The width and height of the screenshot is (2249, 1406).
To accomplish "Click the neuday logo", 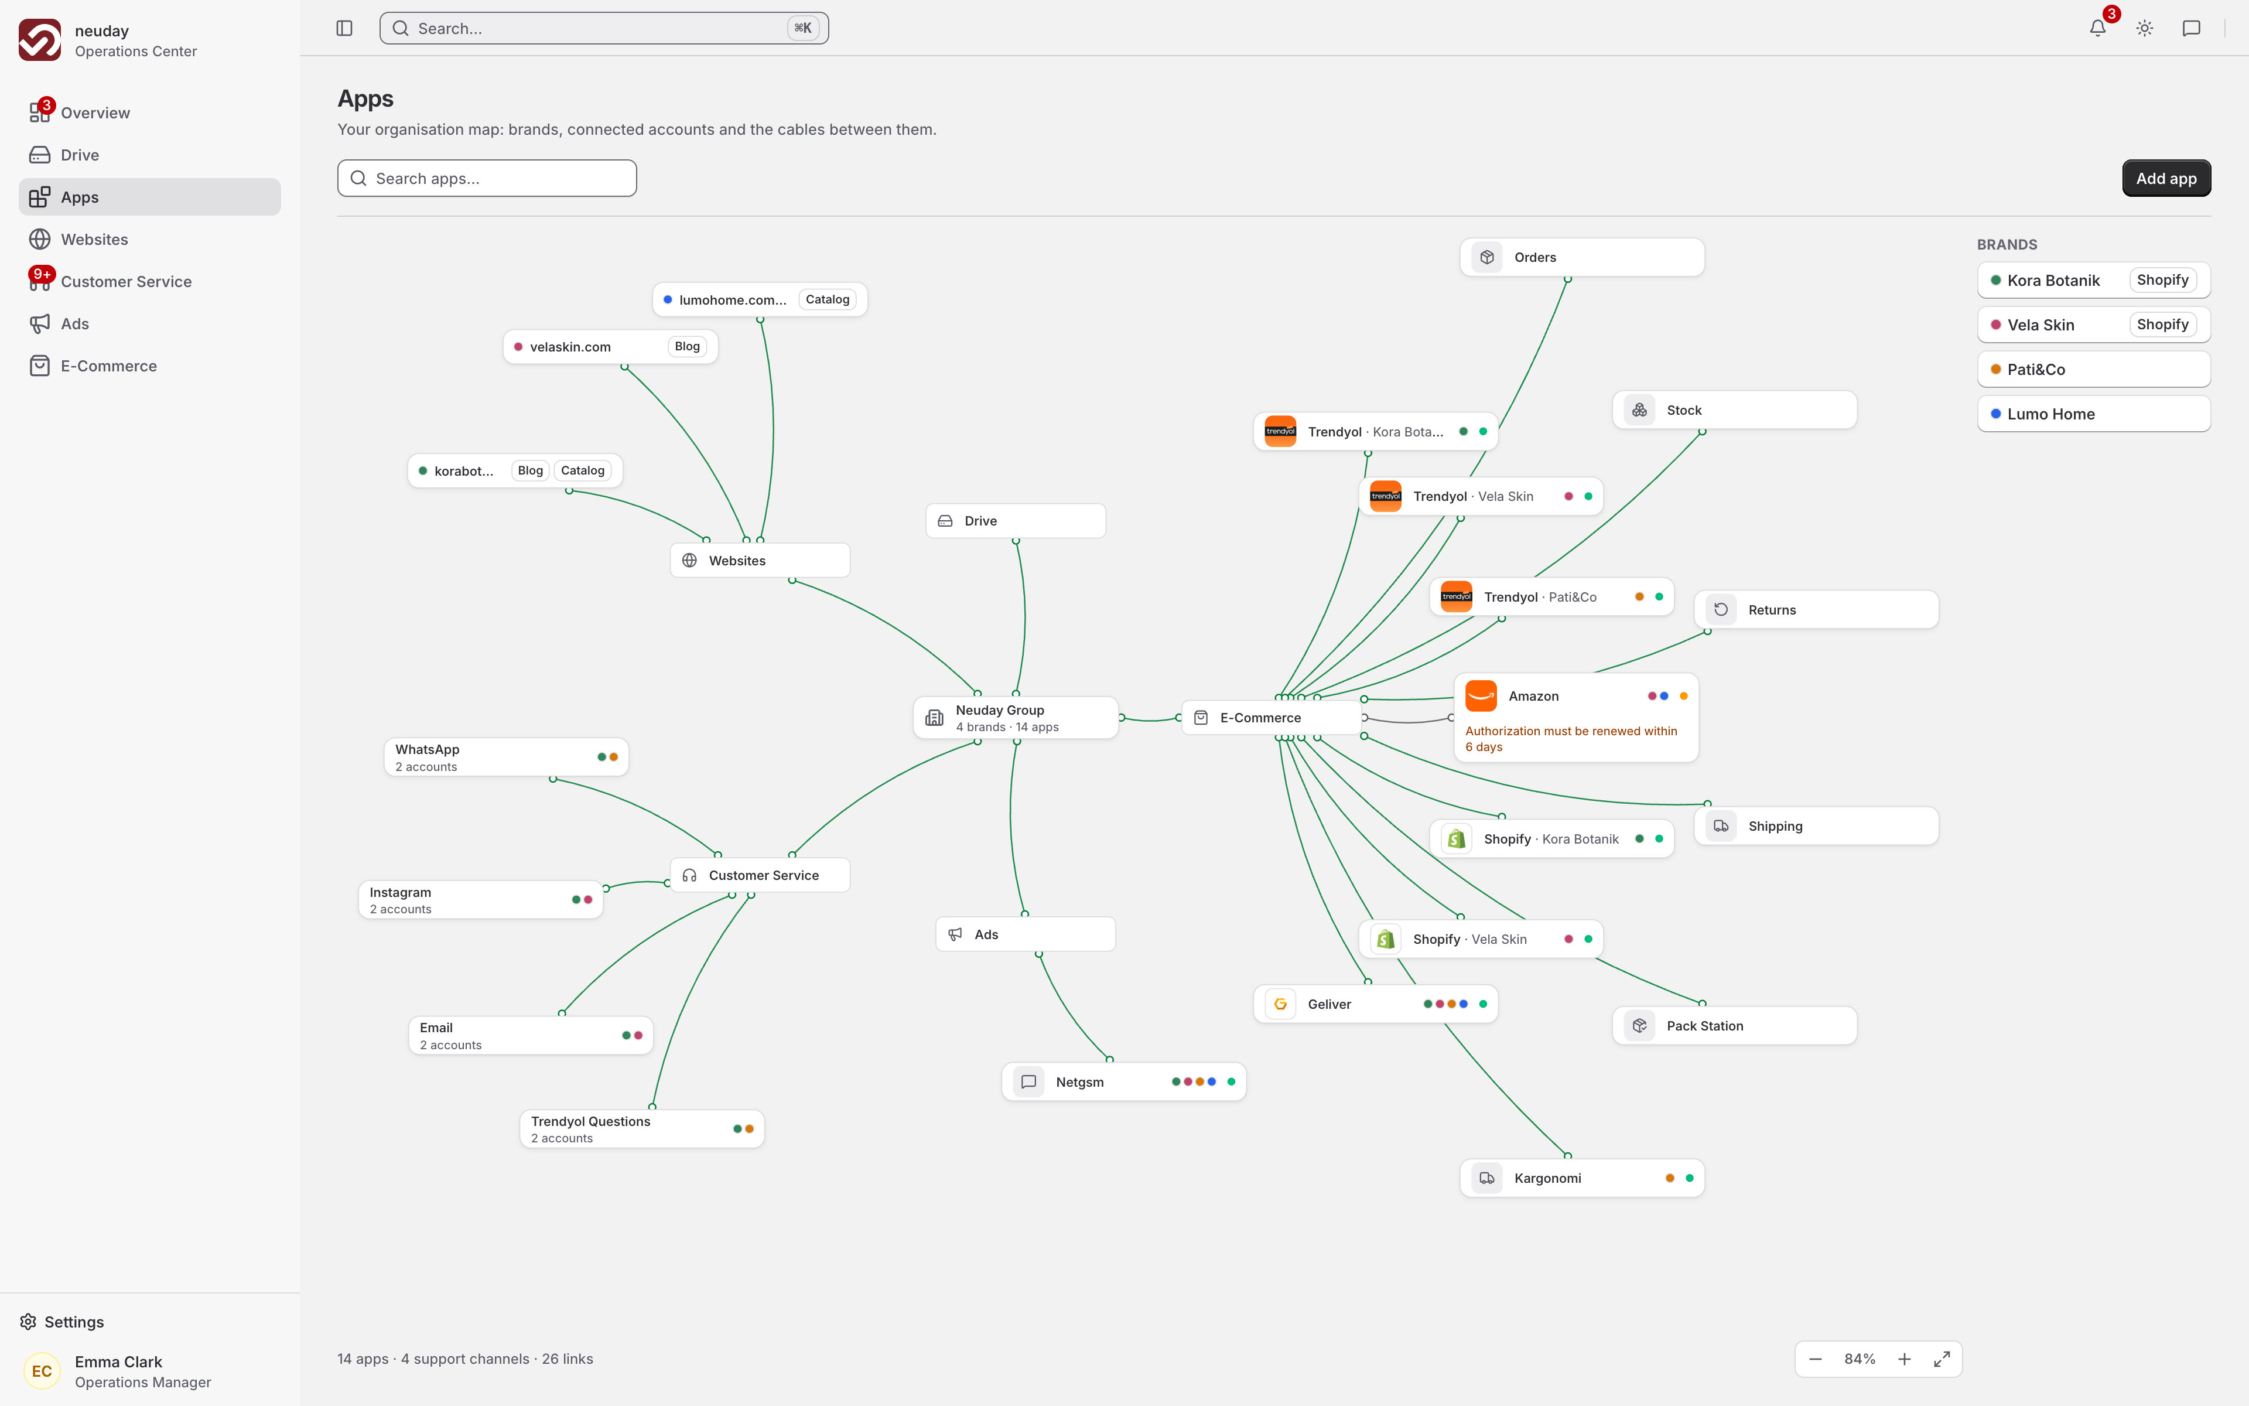I will tap(40, 40).
